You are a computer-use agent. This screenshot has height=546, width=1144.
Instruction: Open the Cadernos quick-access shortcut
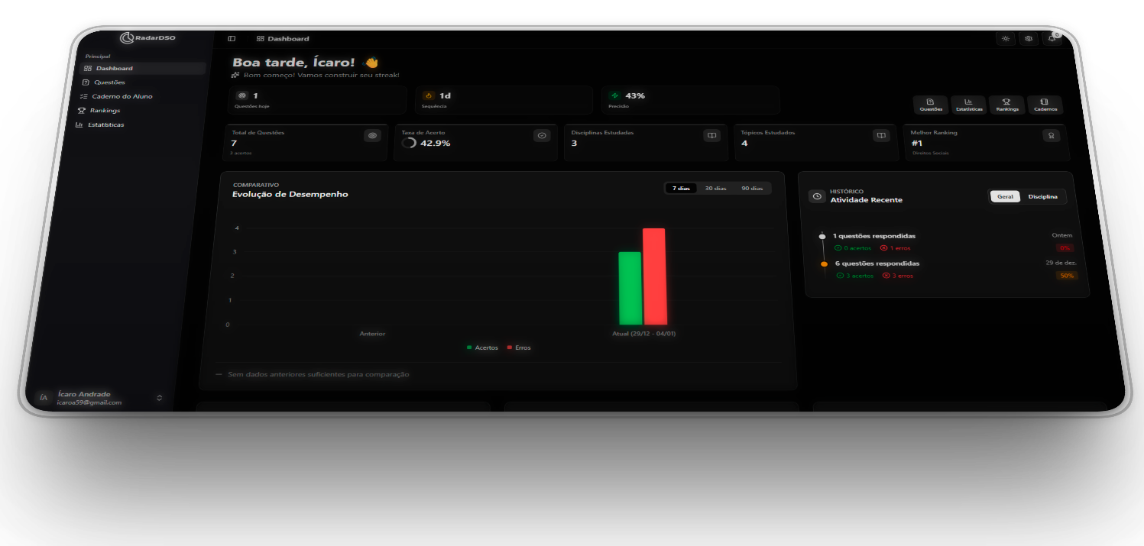(1045, 105)
